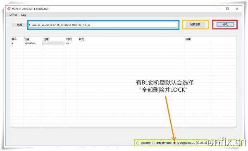
Task: Select device row a02547c8
Action: [x=123, y=43]
